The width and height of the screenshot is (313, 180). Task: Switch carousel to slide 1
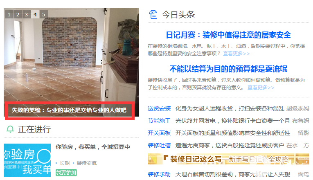(9, 14)
